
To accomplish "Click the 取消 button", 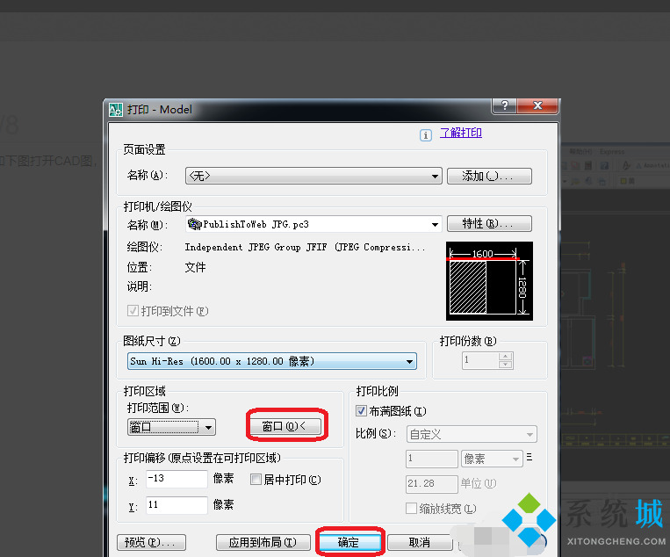I will [x=420, y=542].
